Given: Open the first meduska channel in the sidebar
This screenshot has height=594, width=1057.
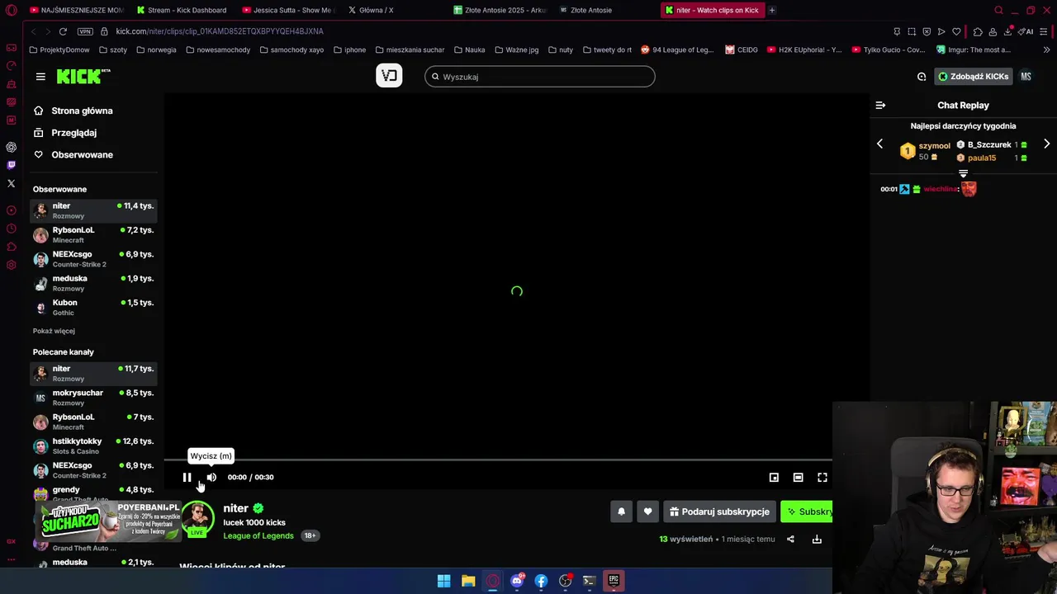Looking at the screenshot, I should (93, 283).
